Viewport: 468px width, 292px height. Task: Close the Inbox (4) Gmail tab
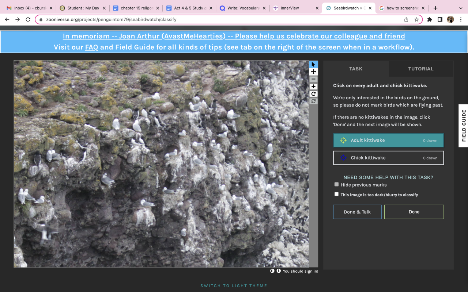tap(50, 8)
